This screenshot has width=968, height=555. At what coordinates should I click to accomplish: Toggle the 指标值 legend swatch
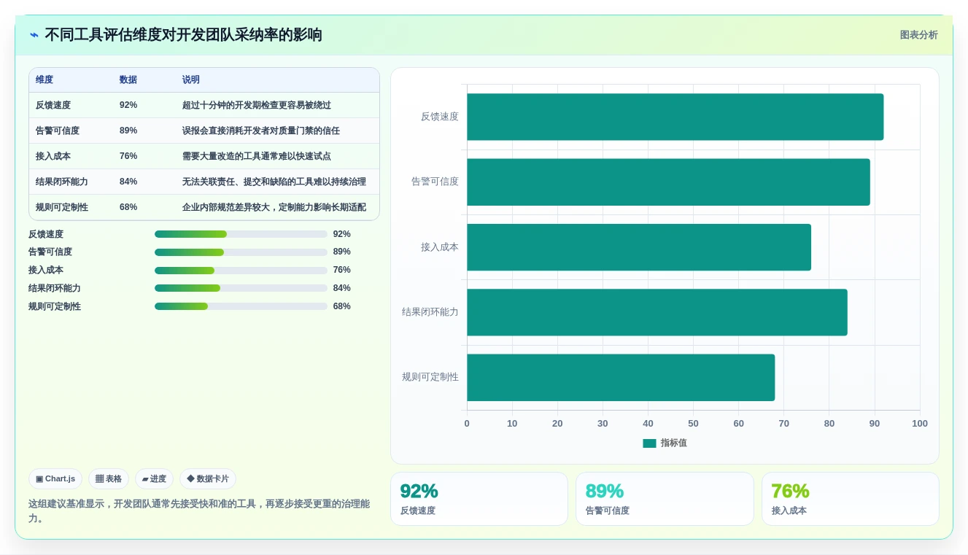tap(649, 443)
